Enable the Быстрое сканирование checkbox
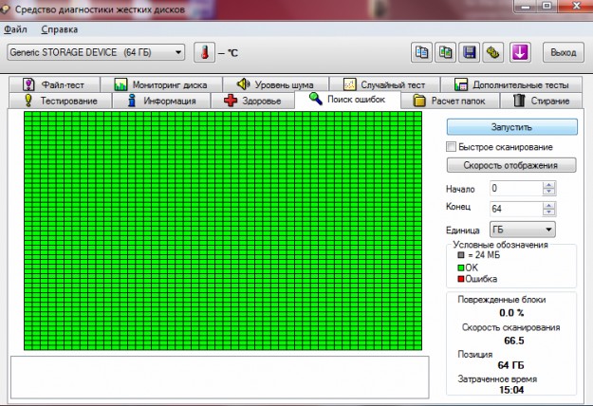This screenshot has width=593, height=406. tap(452, 147)
